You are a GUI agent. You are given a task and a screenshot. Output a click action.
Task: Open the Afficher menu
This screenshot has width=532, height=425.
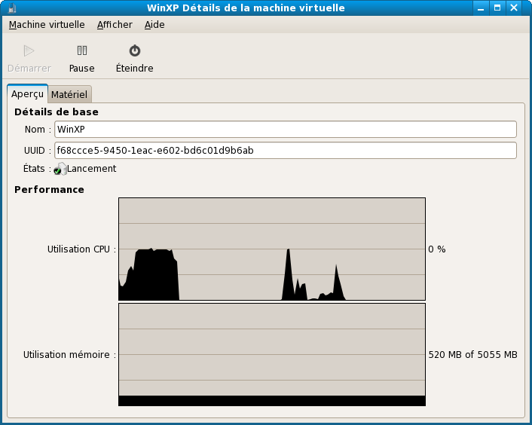115,25
